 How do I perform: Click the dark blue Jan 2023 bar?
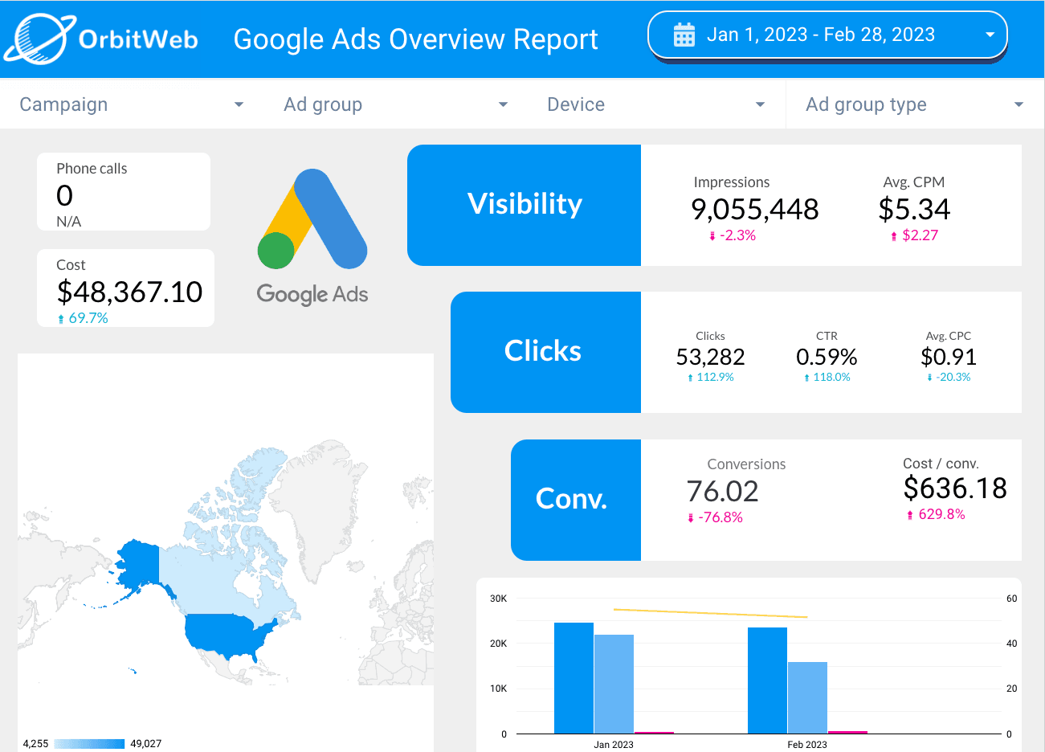[x=574, y=677]
